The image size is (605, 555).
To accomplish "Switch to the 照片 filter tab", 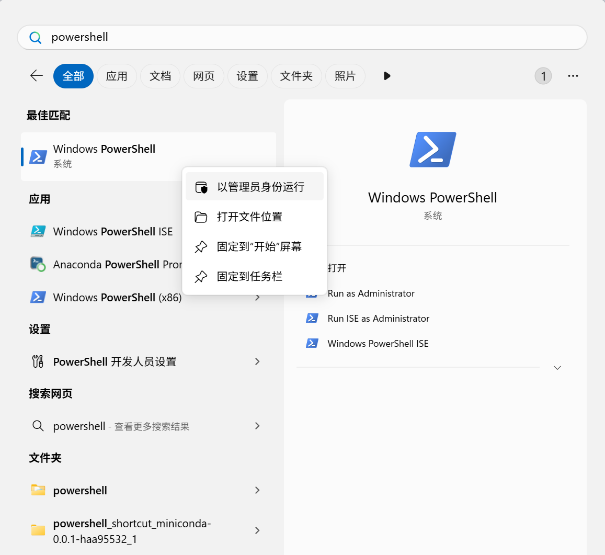I will pyautogui.click(x=345, y=76).
